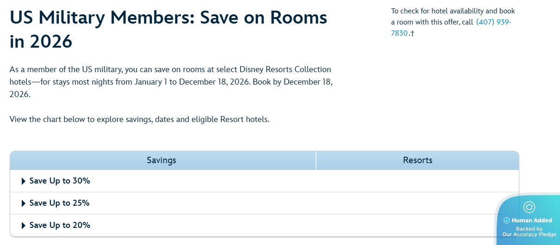Viewport: 560px width, 245px height.
Task: Click the "Save Up to 30%" row label
Action: [60, 181]
